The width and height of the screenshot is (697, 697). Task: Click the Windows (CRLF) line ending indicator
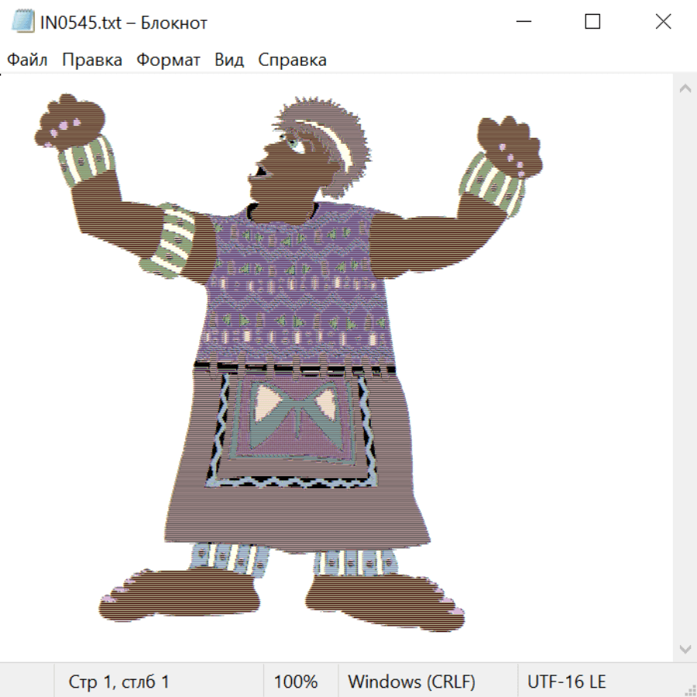coord(411,682)
